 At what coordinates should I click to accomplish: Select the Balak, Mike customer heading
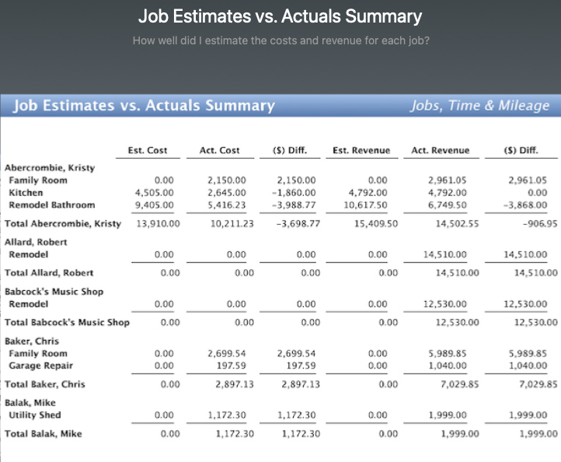pyautogui.click(x=30, y=403)
